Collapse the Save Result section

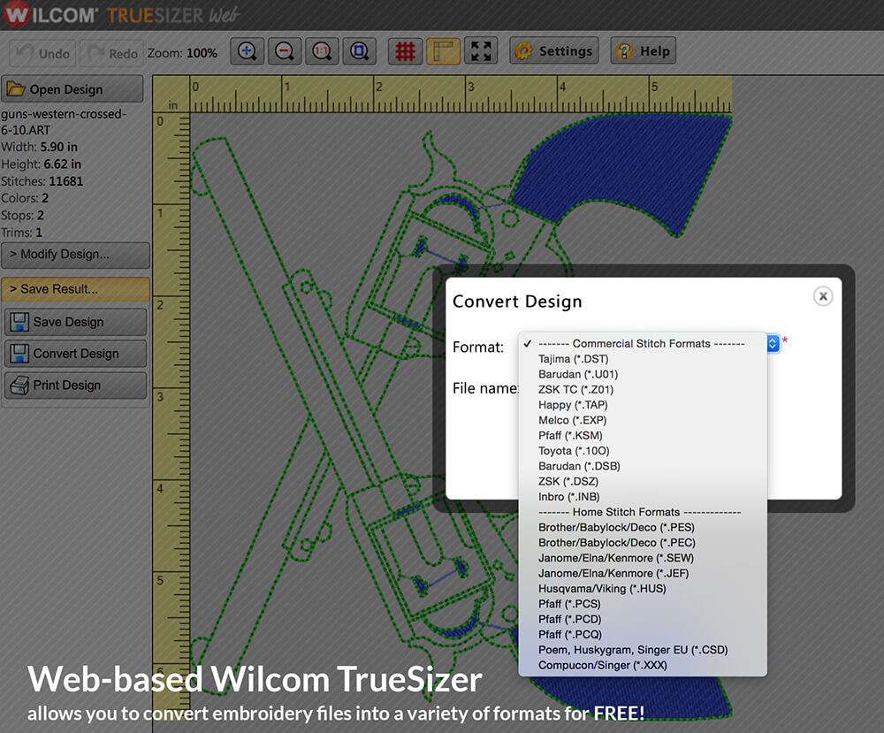75,289
